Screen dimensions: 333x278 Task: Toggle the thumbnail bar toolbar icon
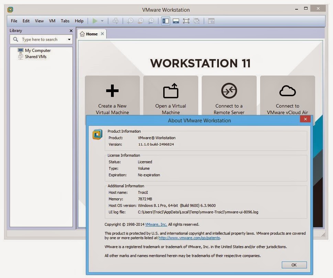(176, 21)
